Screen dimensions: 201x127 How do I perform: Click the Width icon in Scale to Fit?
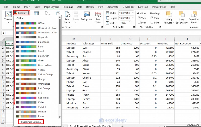coord(108,13)
